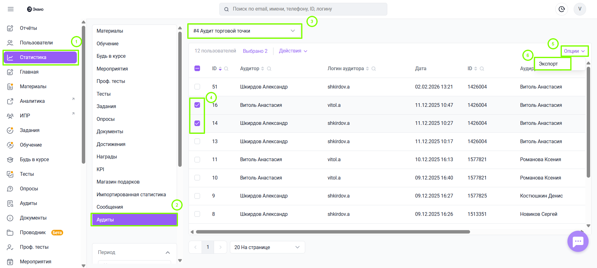The width and height of the screenshot is (597, 268).
Task: Click the Опции button
Action: pos(574,51)
